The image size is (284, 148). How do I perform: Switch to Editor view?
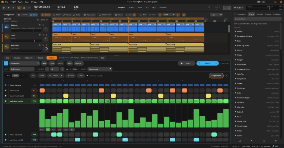(x=33, y=15)
